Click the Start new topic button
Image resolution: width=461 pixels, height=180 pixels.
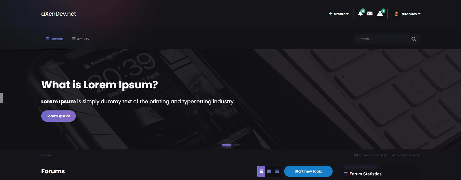click(308, 171)
